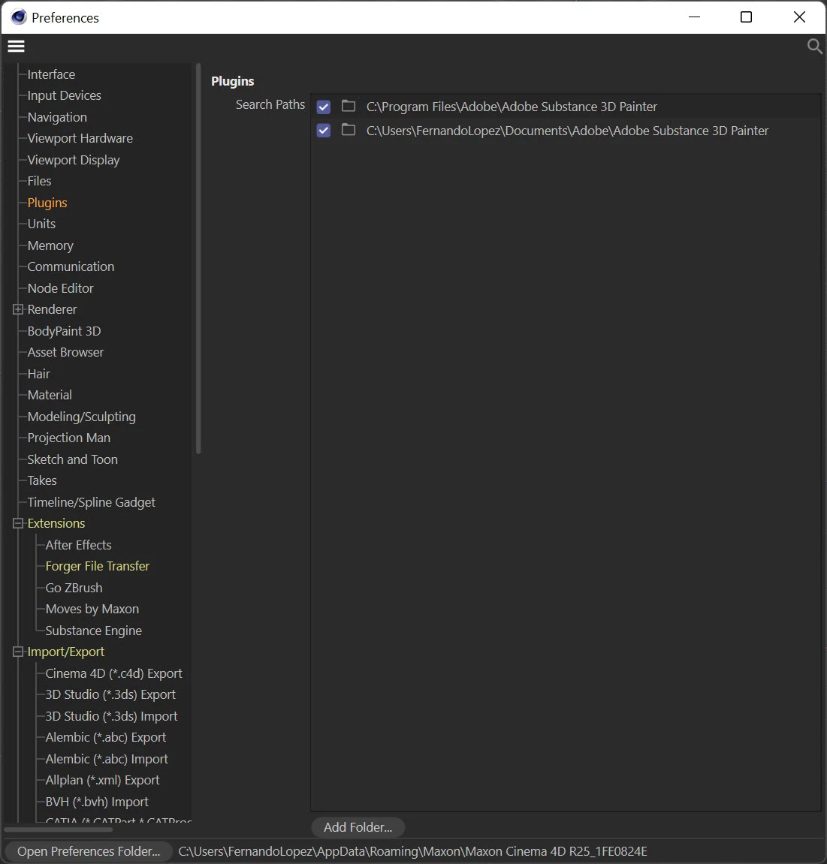The height and width of the screenshot is (864, 827).
Task: Open BodyPaint 3D preferences
Action: (64, 331)
